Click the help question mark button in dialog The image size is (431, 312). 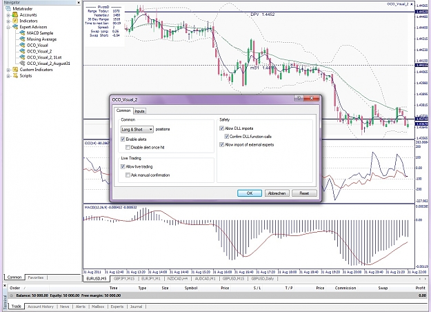tap(299, 98)
